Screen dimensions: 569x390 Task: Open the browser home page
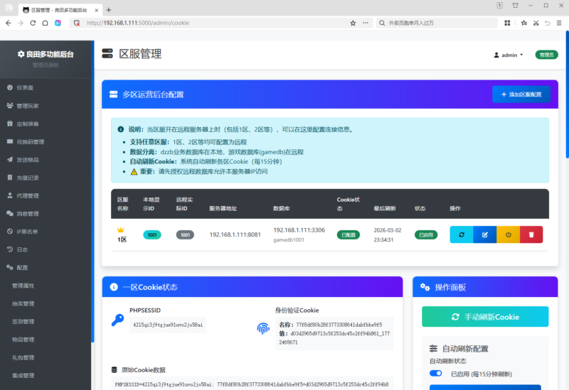coord(45,23)
